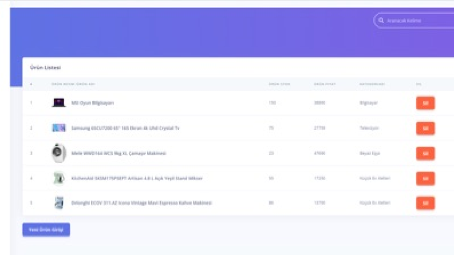454x255 pixels.
Task: Click the Delonghi espresso machine thumbnail
Action: (59, 203)
